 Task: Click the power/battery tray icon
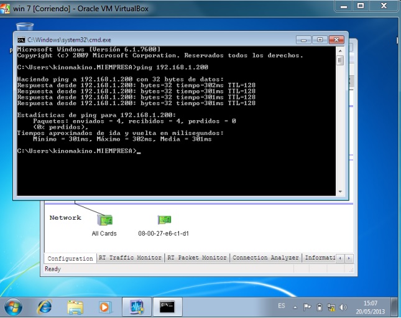point(319,307)
